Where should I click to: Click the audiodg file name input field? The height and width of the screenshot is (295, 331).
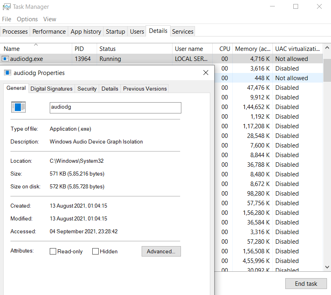click(115, 107)
